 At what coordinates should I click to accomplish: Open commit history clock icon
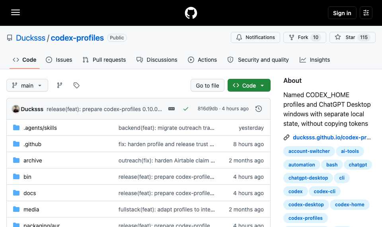(x=259, y=109)
